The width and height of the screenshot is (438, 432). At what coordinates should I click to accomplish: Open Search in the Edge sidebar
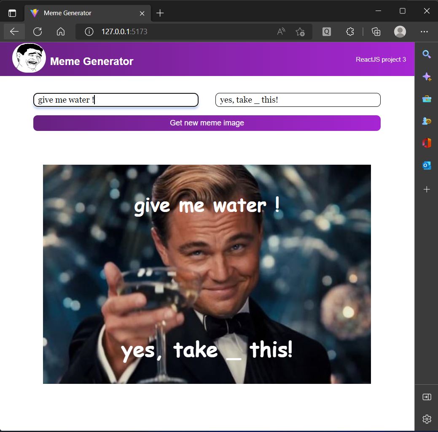coord(427,54)
